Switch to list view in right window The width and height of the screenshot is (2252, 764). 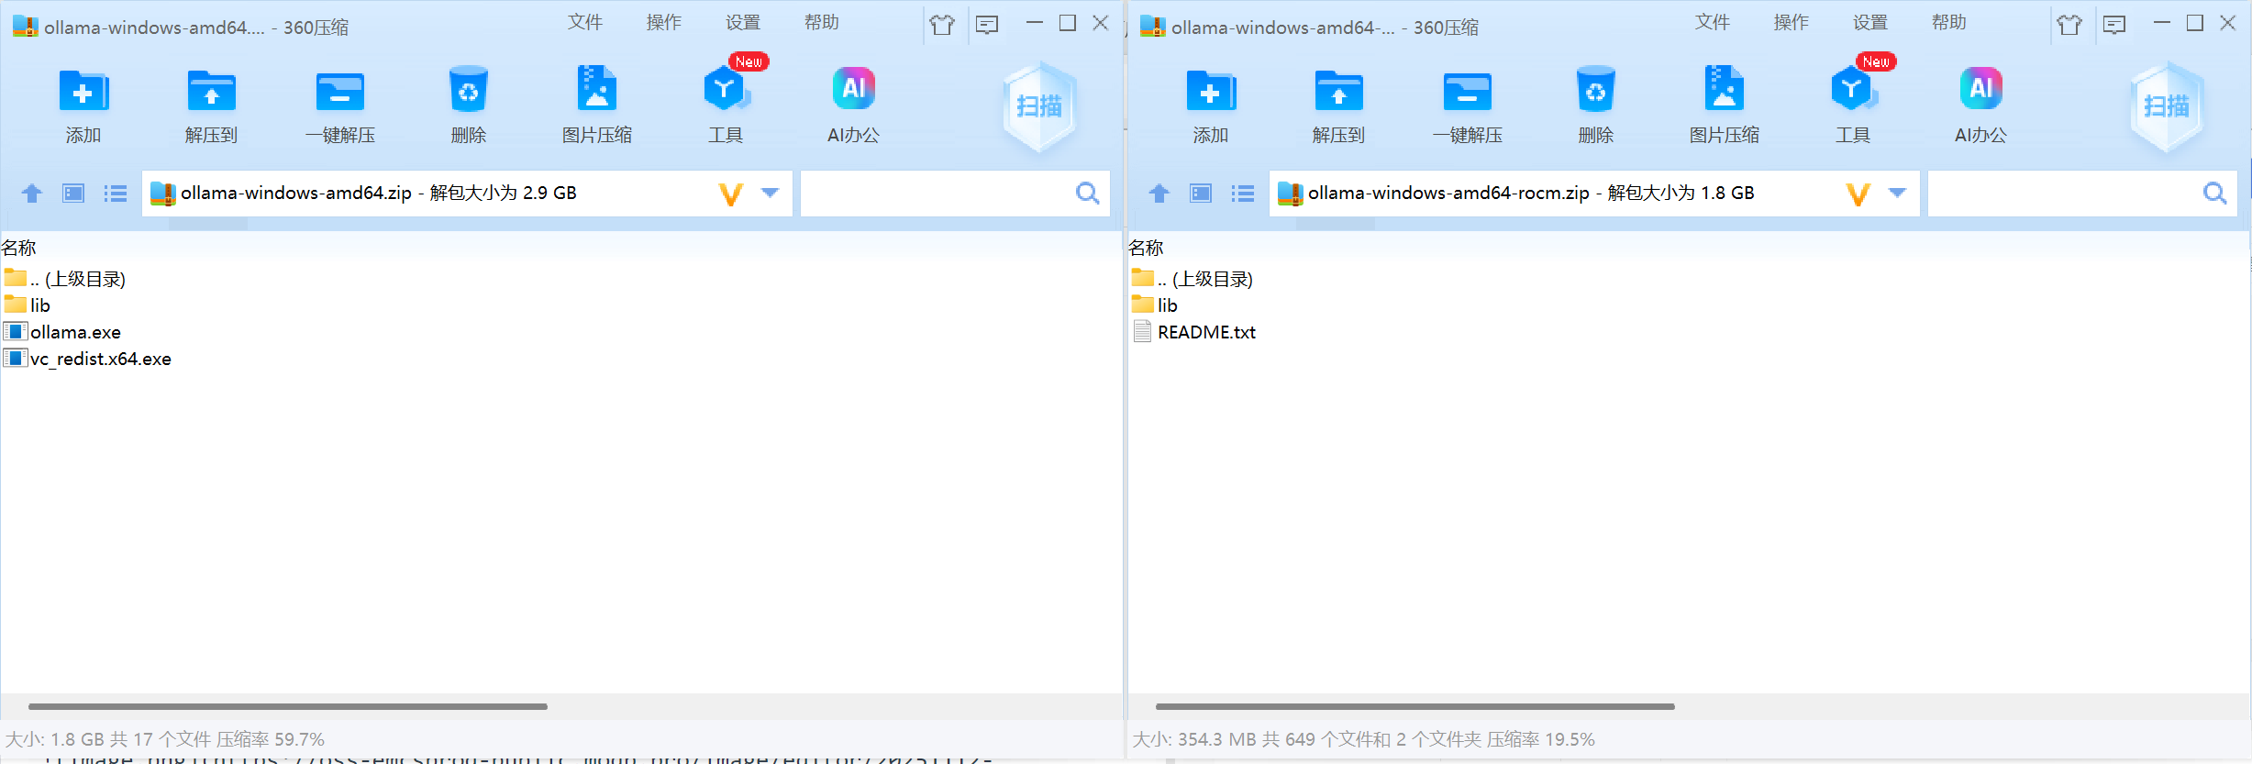1243,193
